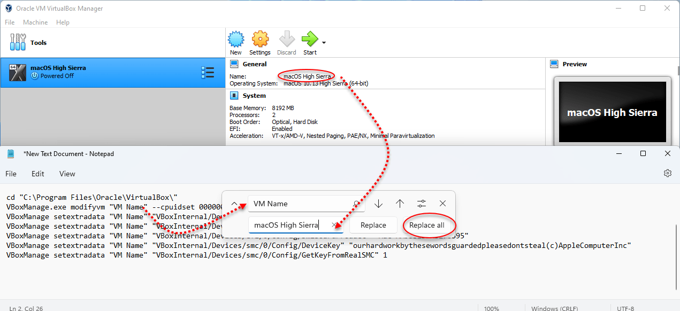Click the Replace all button

pos(427,225)
